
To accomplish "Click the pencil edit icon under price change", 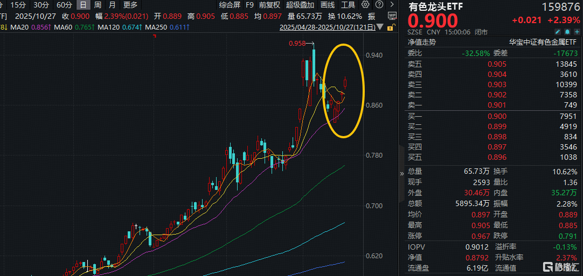I will point(558,32).
